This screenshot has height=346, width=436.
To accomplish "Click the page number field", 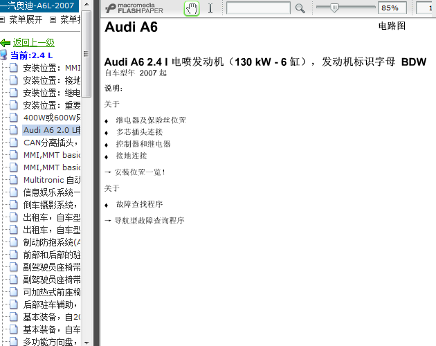I will [426, 8].
